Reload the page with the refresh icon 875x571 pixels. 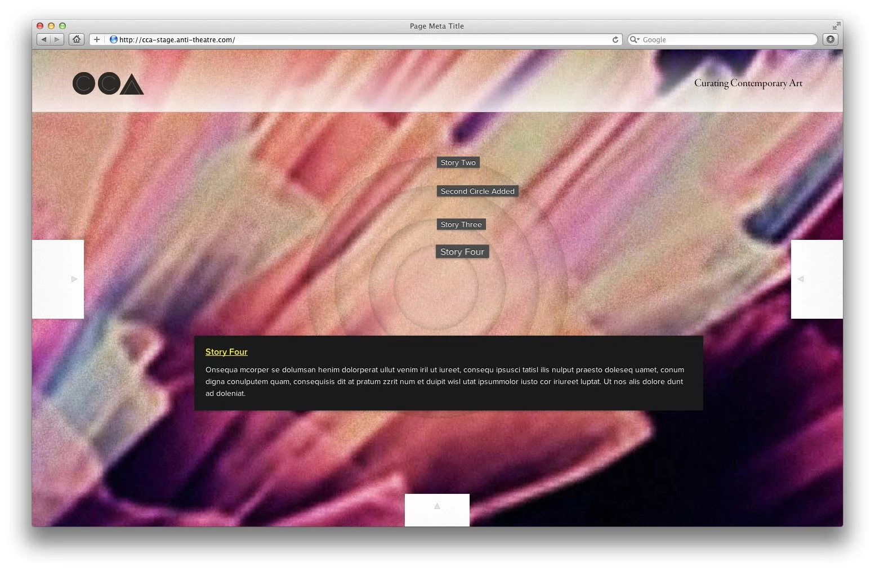(x=615, y=39)
